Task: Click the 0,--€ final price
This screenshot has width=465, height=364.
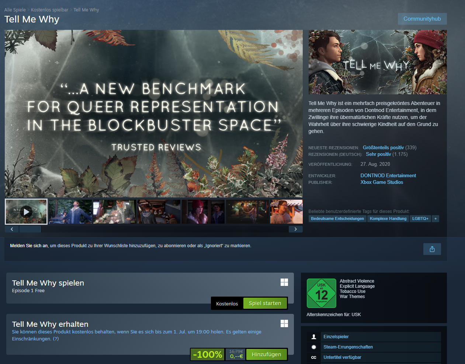Action: tap(236, 356)
